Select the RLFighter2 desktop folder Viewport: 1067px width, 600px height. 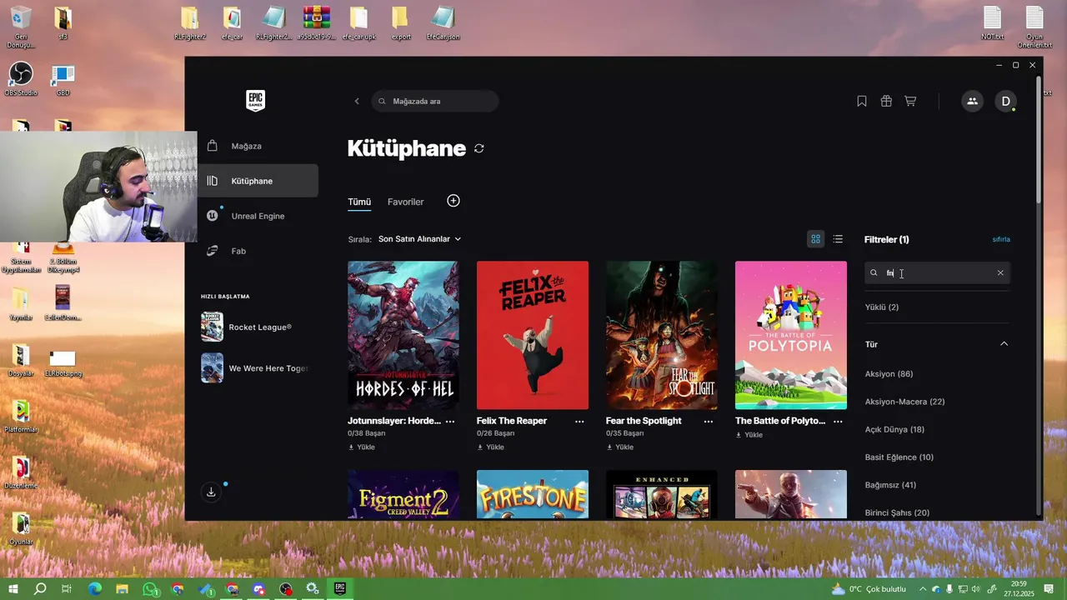coord(190,23)
